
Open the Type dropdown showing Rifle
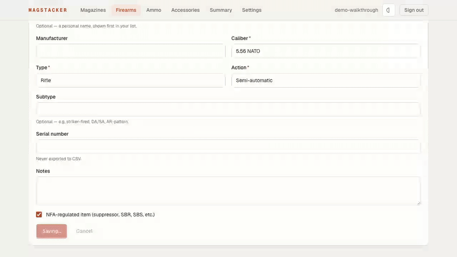(x=131, y=80)
